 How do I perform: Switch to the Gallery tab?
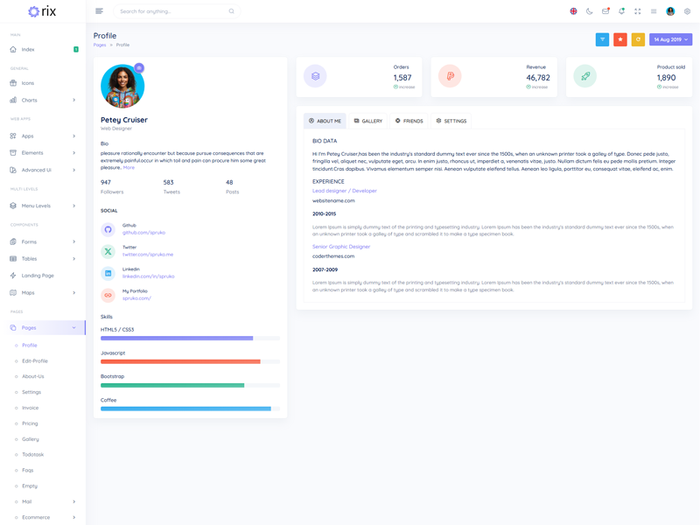pyautogui.click(x=368, y=121)
